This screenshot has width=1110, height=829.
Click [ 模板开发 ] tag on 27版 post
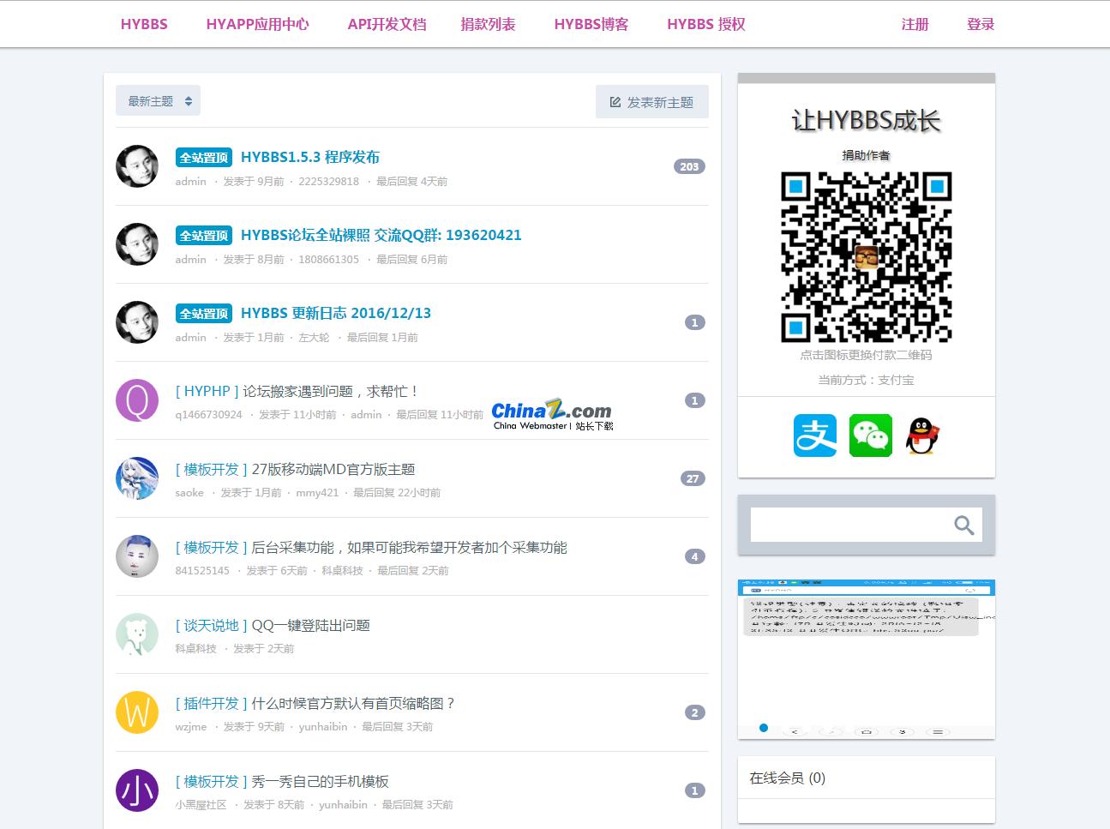tap(211, 469)
